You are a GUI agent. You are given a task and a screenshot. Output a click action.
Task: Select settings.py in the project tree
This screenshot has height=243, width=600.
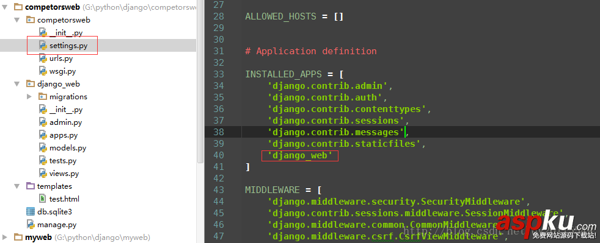(68, 46)
